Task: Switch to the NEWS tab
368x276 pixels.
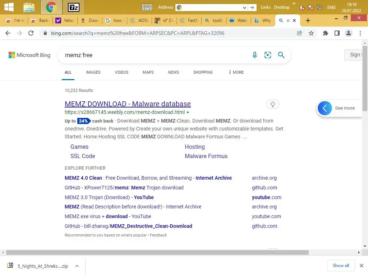Action: pos(174,72)
